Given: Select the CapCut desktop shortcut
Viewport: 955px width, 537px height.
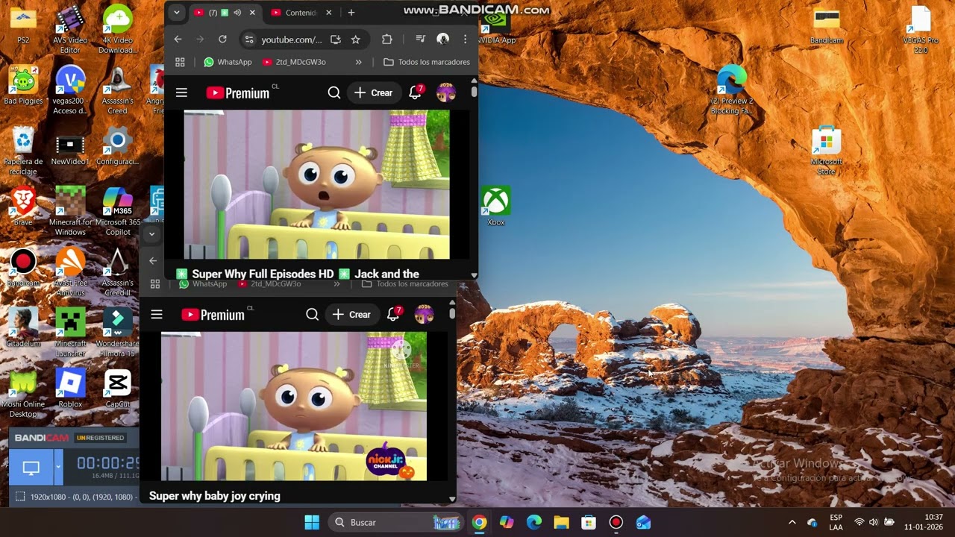Looking at the screenshot, I should 117,389.
